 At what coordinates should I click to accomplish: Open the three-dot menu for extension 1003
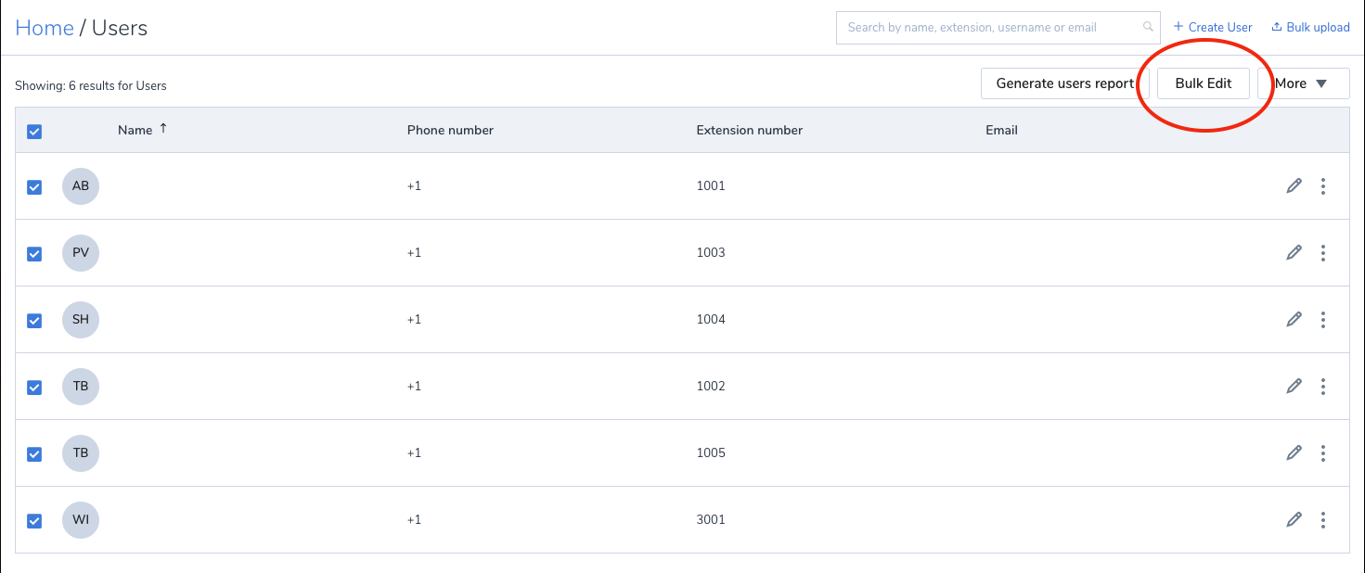pos(1323,253)
